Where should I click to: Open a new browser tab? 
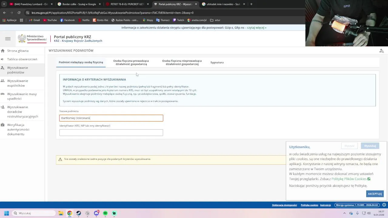[x=251, y=4]
